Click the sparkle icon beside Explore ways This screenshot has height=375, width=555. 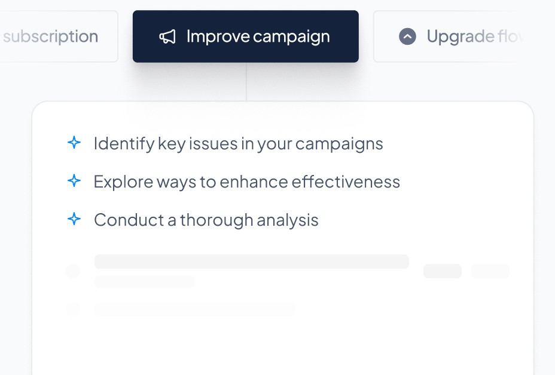click(x=74, y=181)
